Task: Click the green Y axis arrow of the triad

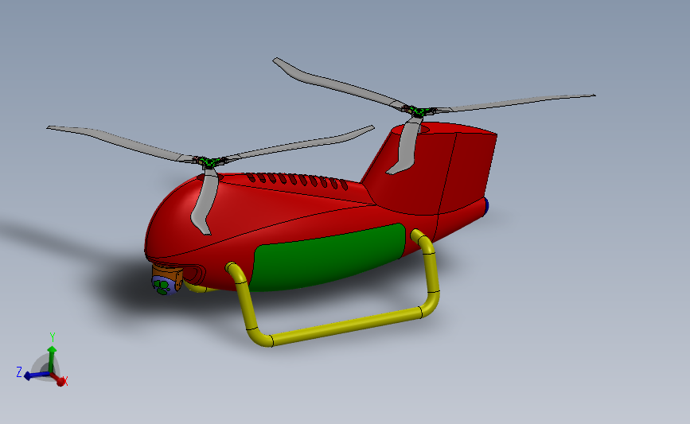Action: pyautogui.click(x=52, y=359)
